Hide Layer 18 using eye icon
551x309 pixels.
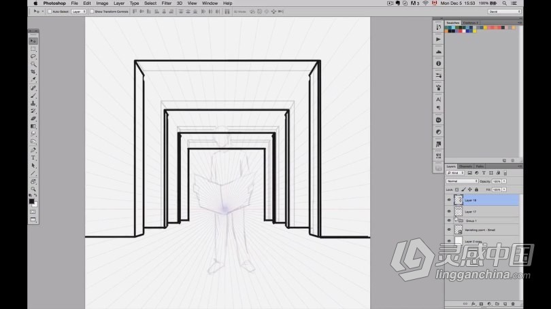449,200
